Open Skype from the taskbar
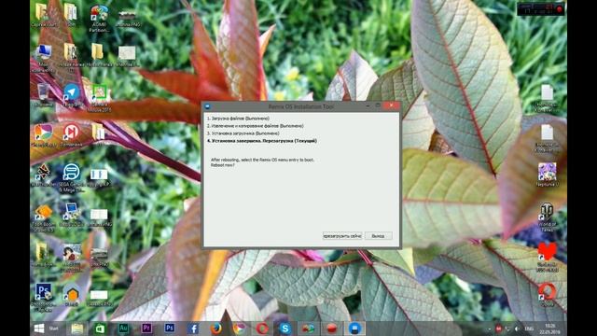 285,329
